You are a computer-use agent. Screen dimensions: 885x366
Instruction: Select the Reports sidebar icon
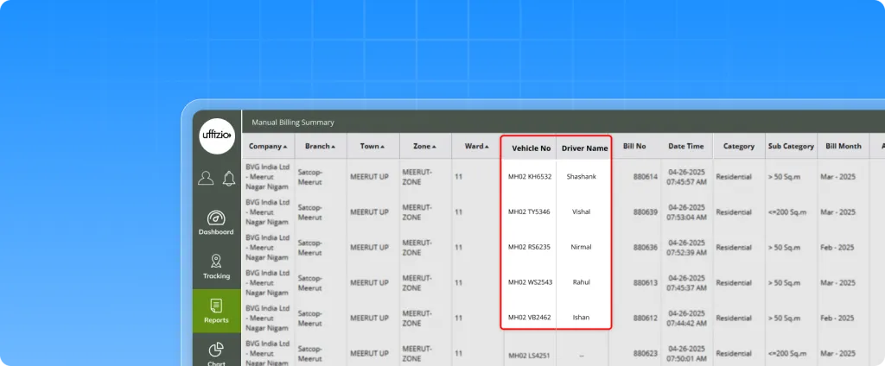point(216,310)
